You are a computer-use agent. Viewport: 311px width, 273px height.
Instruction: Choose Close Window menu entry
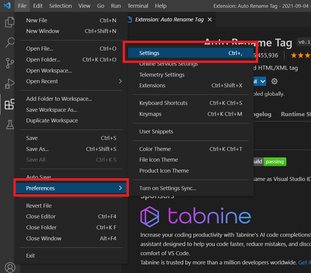tap(71, 239)
